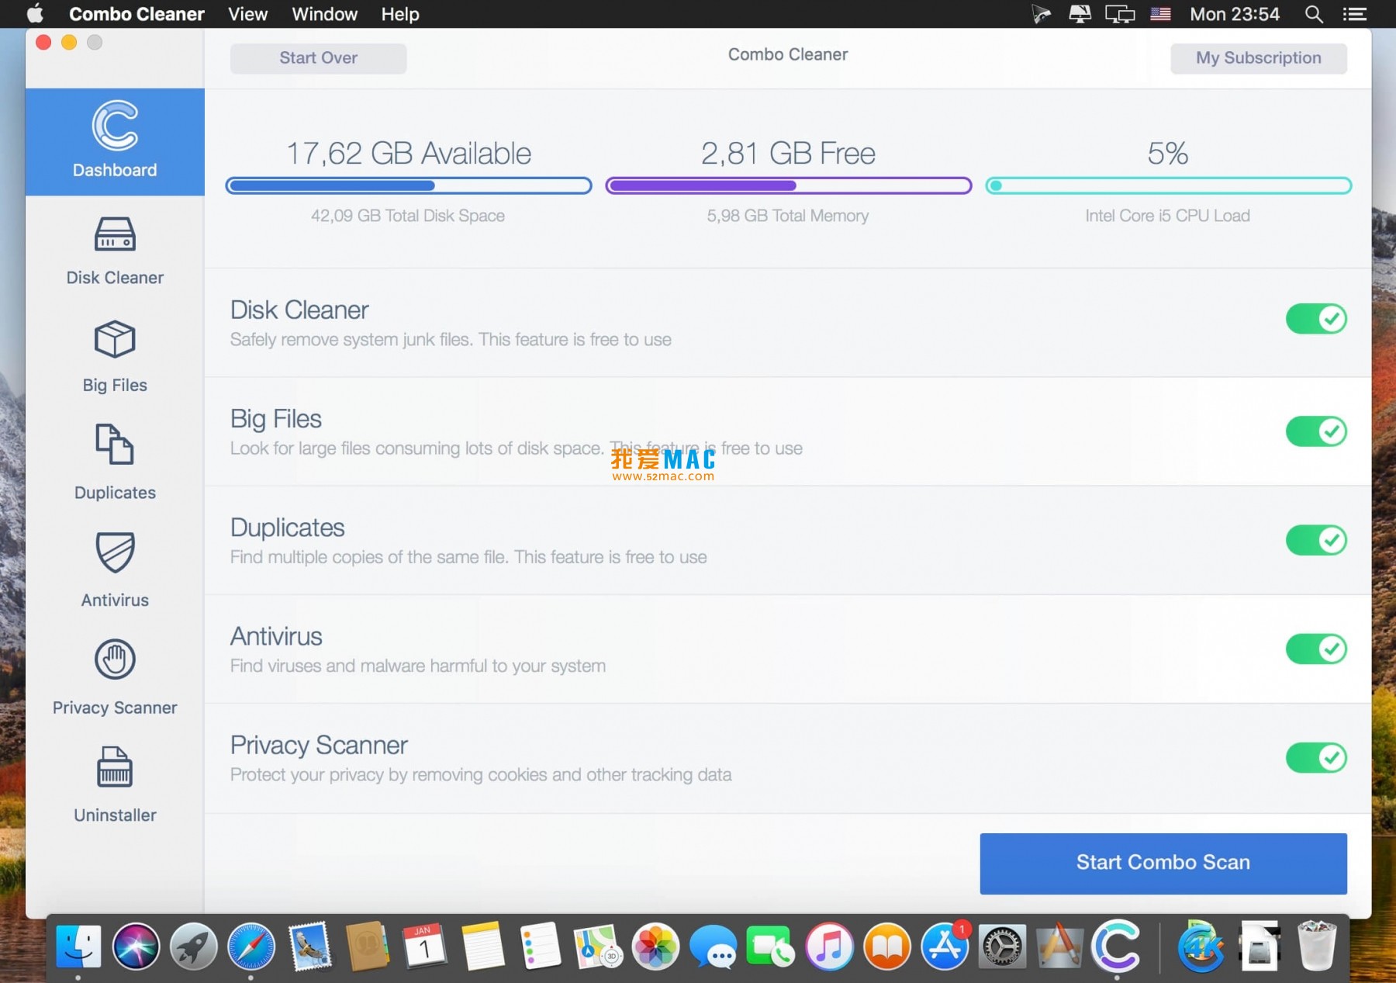Click the Disk Cleaner heading in dashboard list
Screen dimensions: 1396x983
click(299, 310)
